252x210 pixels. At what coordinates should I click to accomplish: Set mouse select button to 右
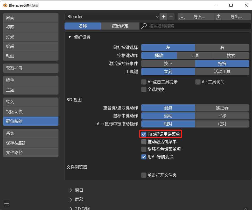pyautogui.click(x=222, y=48)
